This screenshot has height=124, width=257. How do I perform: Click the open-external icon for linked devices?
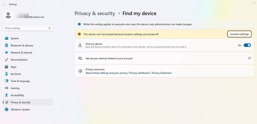tap(249, 58)
